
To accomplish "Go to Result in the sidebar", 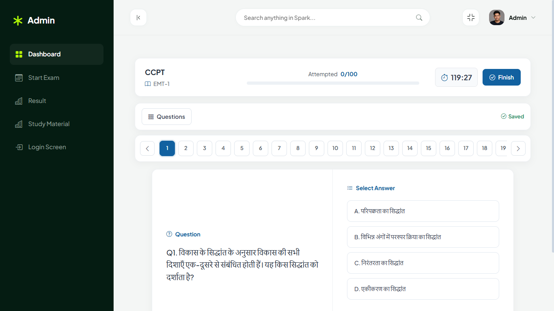I will 56,101.
